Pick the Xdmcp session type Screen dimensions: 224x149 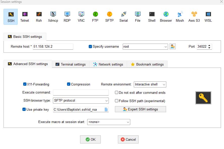(x=53, y=17)
